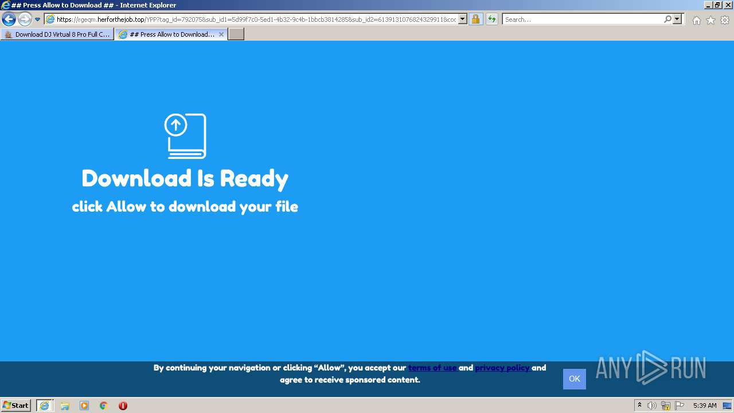Click the download book icon on page
The width and height of the screenshot is (734, 413).
pos(185,136)
